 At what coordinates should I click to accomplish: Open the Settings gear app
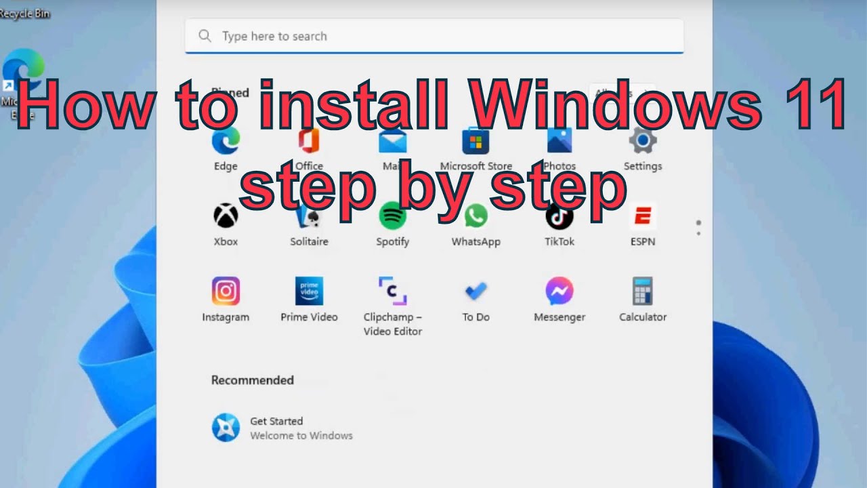[643, 149]
